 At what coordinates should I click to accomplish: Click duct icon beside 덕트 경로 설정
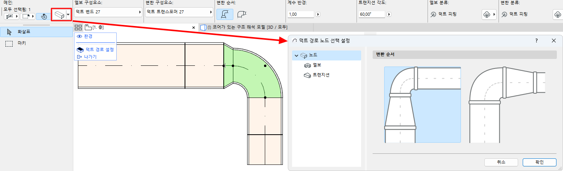80,50
